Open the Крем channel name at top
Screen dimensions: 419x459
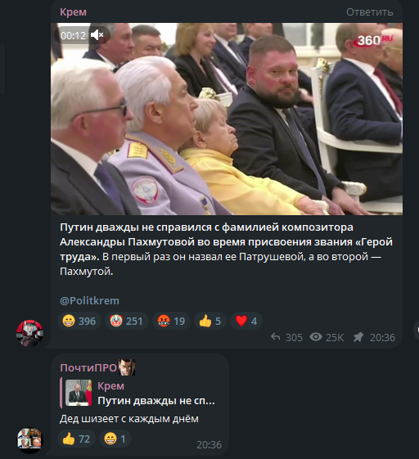coord(73,12)
